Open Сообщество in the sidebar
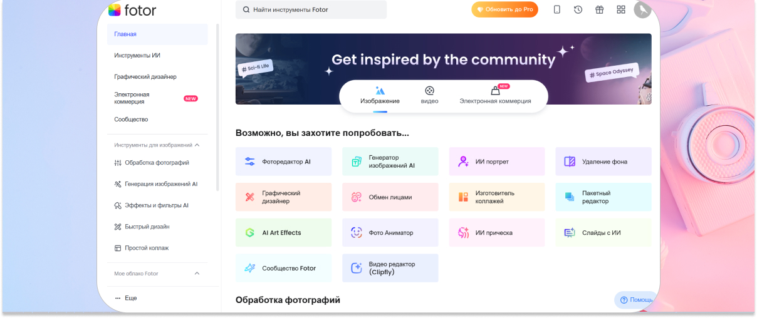This screenshot has height=318, width=757. click(157, 120)
